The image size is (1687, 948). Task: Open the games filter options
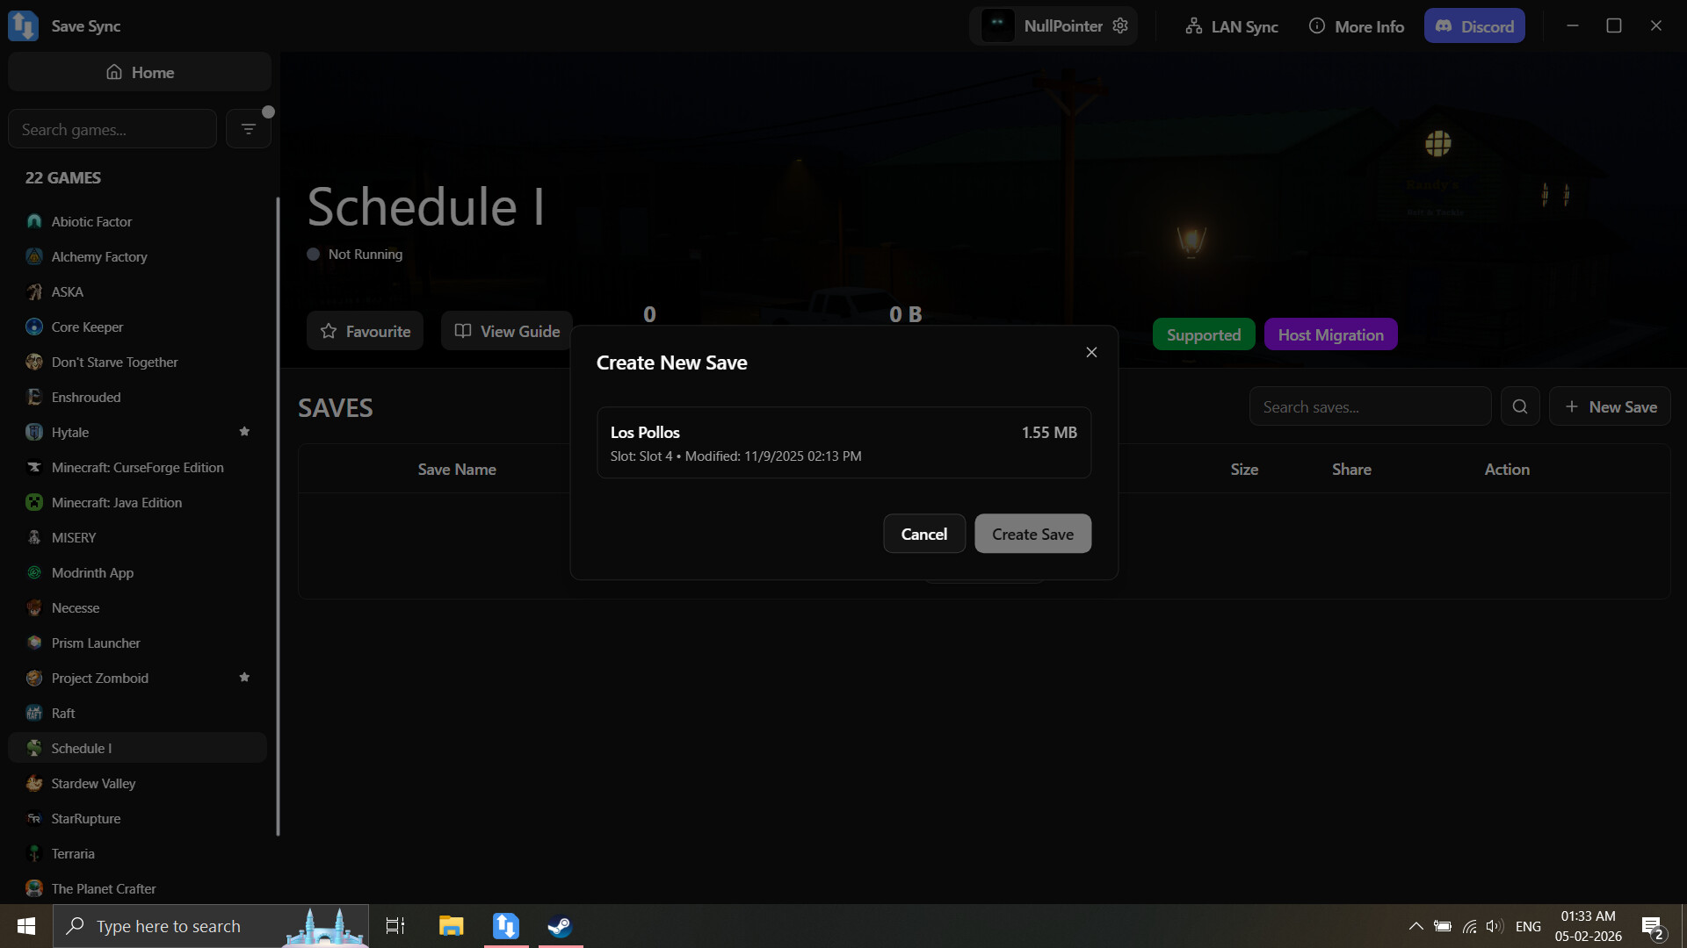click(x=249, y=127)
